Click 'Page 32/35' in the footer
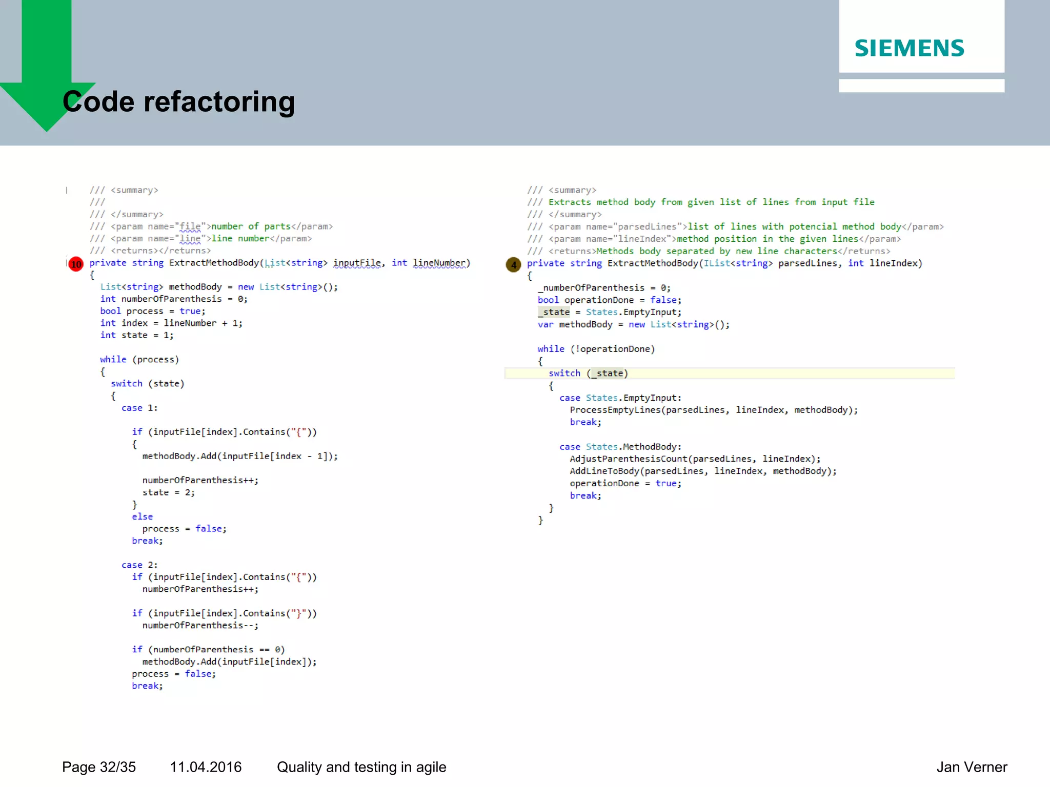1050x787 pixels. click(x=99, y=767)
